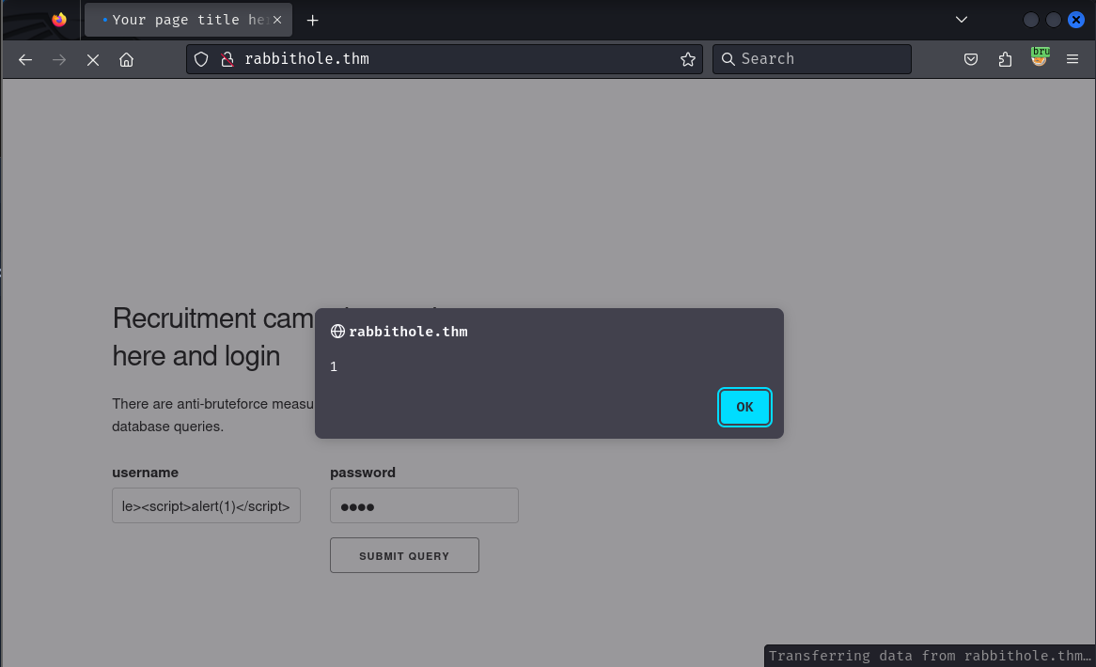Stop loading the page
The width and height of the screenshot is (1096, 667).
click(x=93, y=59)
